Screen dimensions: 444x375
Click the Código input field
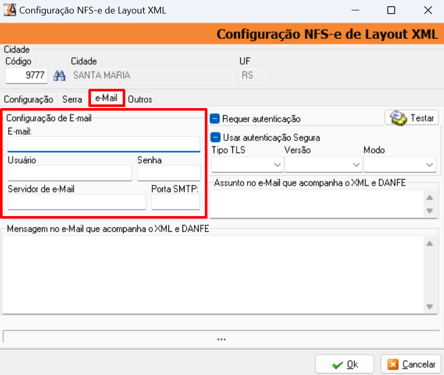pyautogui.click(x=27, y=75)
